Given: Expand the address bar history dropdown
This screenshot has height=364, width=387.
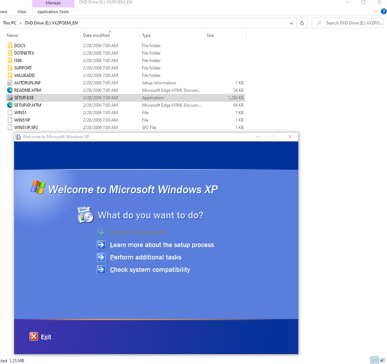Looking at the screenshot, I should [291, 23].
